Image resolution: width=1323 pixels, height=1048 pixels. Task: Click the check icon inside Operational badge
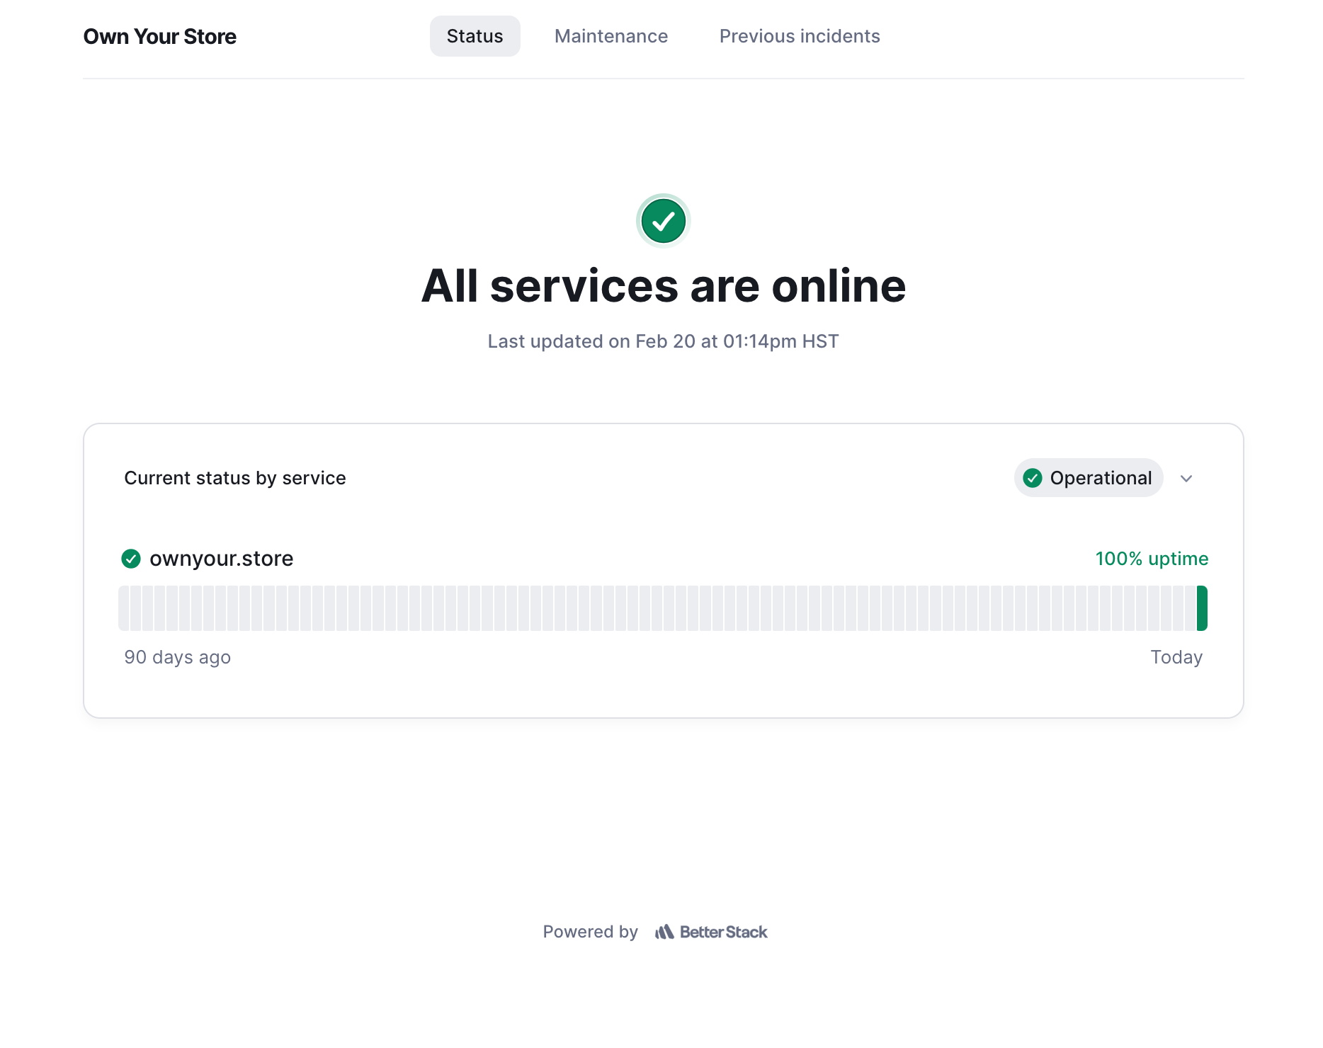coord(1033,478)
